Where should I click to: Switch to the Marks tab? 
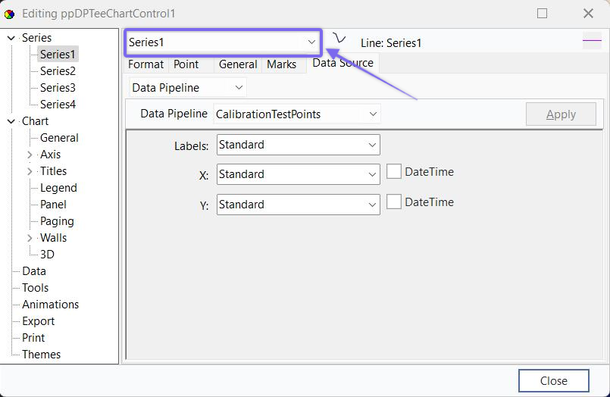[x=281, y=64]
